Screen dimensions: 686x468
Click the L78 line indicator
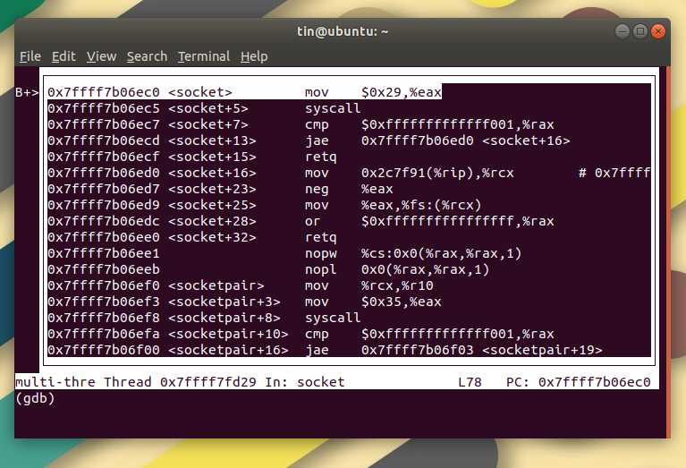point(470,382)
